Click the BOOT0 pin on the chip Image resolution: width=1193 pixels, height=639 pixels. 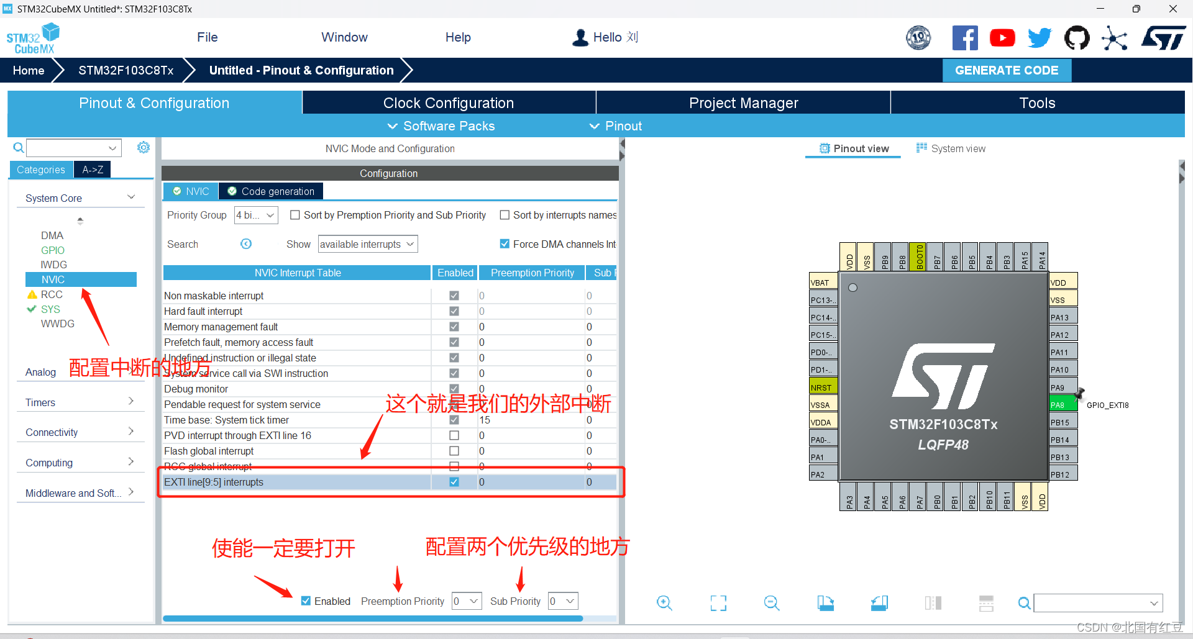coord(917,256)
